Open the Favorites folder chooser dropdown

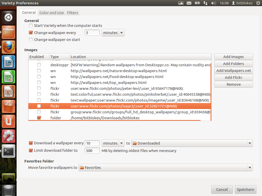[x=166, y=168]
